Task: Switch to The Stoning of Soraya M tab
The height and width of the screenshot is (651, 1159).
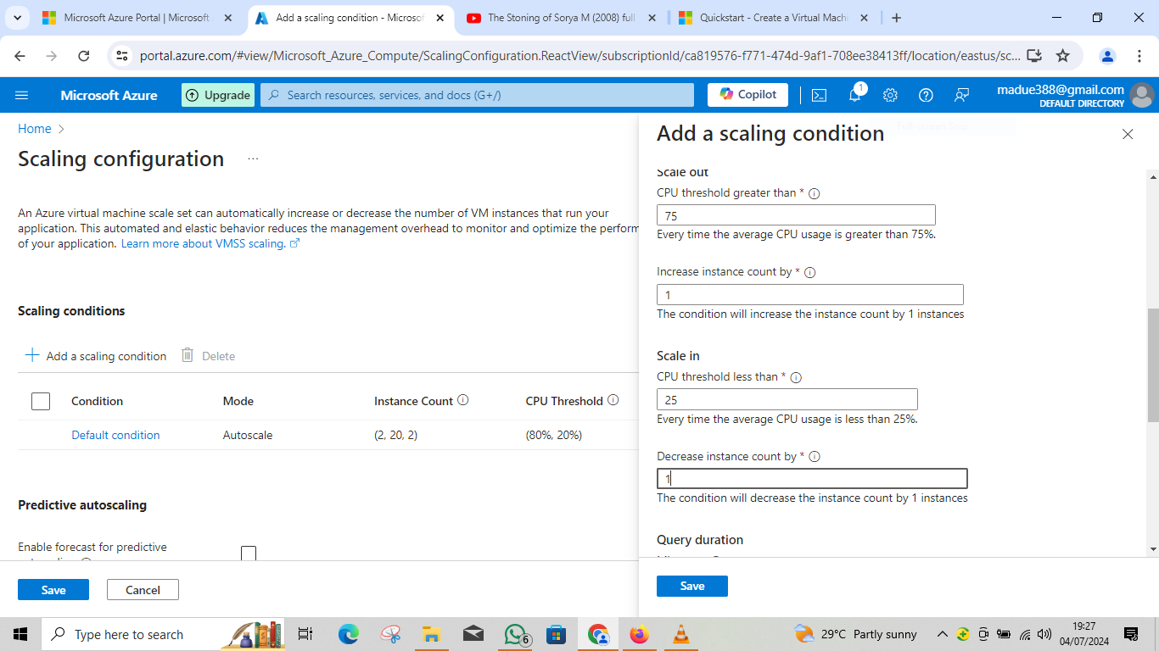Action: click(x=562, y=18)
